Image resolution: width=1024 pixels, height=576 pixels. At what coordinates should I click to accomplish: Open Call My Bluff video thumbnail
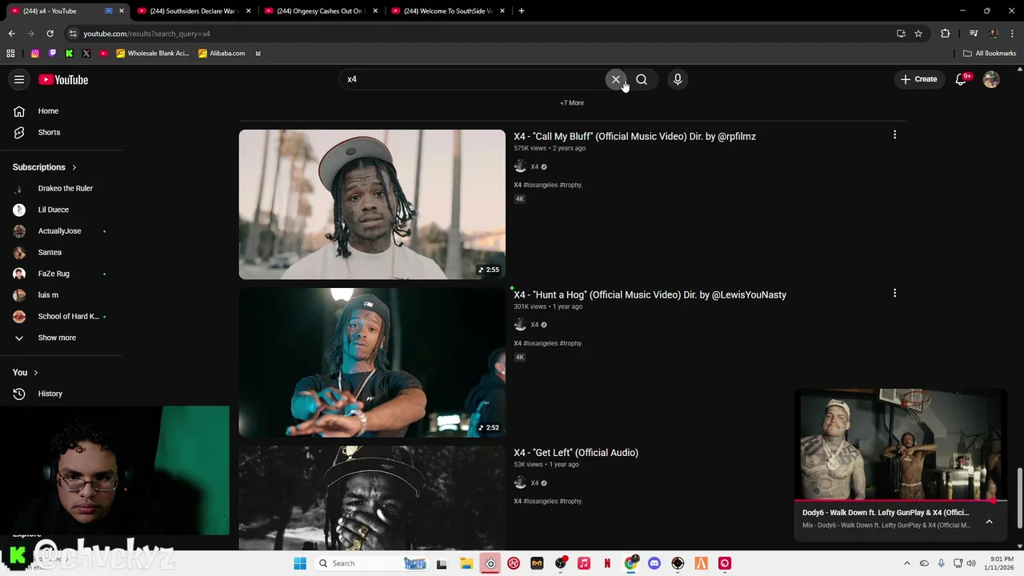[x=372, y=204]
